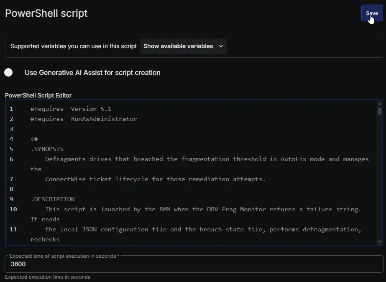The width and height of the screenshot is (386, 282).
Task: Click the editor scrollbar up arrow
Action: click(379, 104)
